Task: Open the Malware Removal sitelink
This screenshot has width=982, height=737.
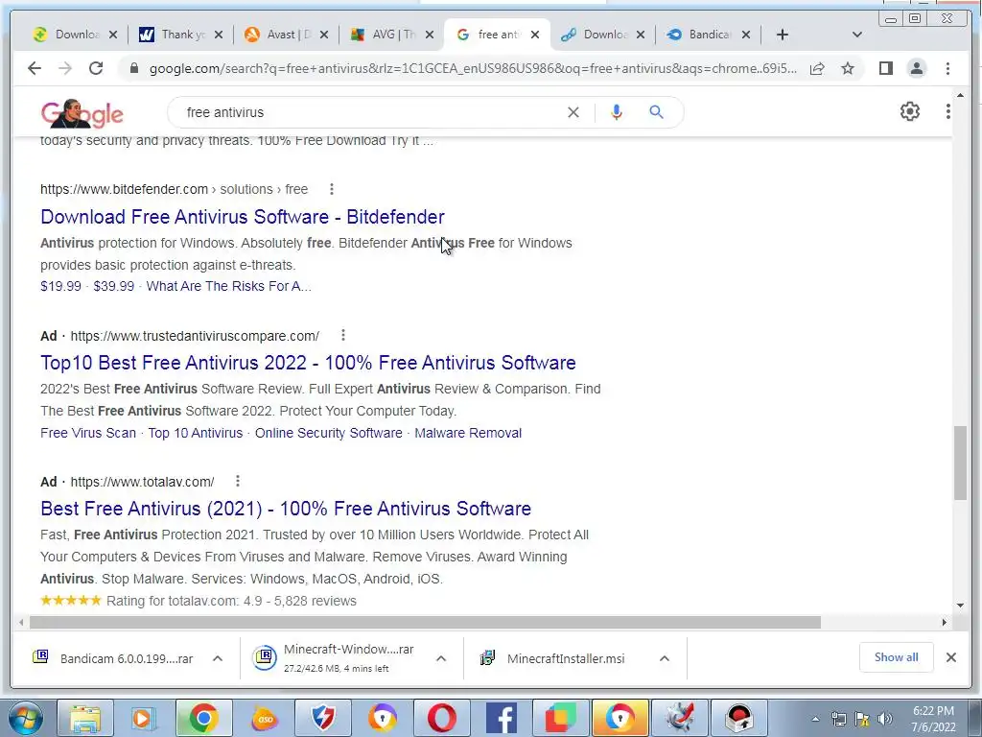Action: [468, 433]
